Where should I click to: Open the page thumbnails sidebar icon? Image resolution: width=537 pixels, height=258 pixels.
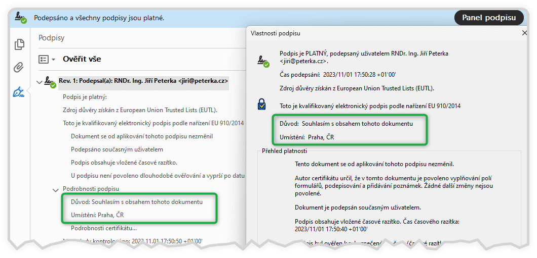coord(19,44)
